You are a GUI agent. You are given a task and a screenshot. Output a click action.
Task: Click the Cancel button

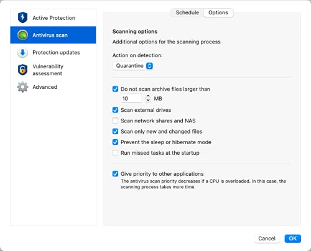pos(267,239)
